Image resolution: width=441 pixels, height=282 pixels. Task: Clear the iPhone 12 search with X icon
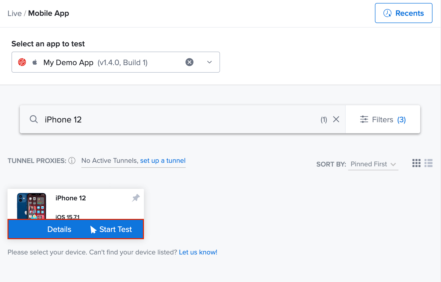point(336,119)
